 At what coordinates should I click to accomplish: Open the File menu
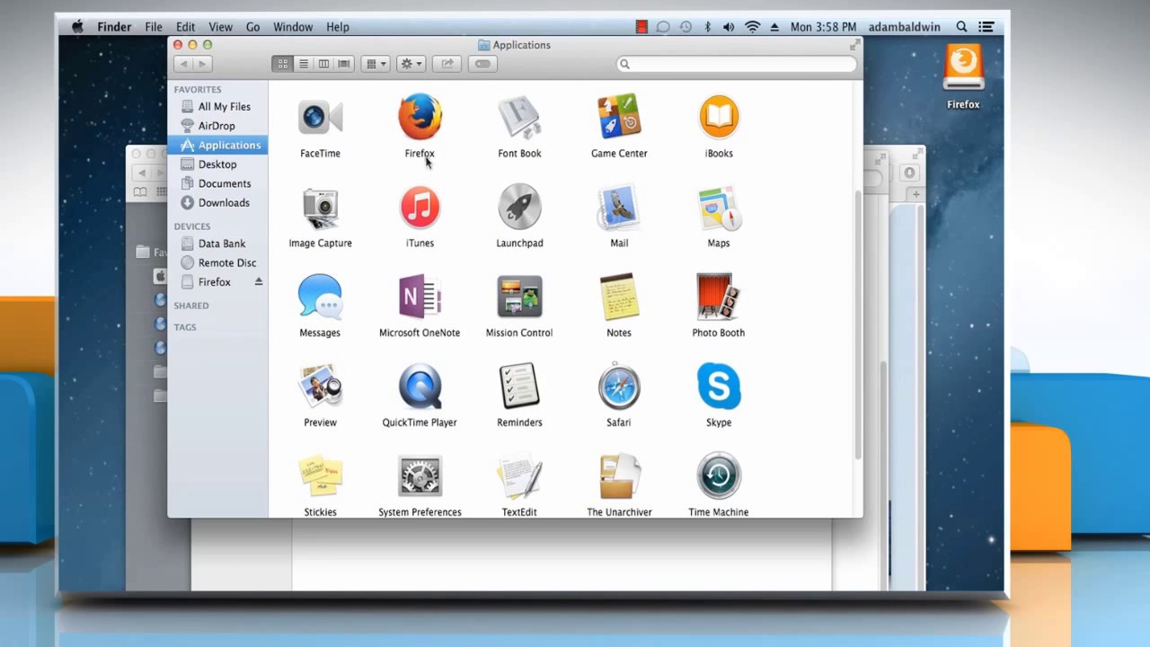(x=154, y=27)
